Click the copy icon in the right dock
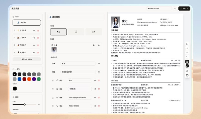The height and width of the screenshot is (119, 201). 187,57
